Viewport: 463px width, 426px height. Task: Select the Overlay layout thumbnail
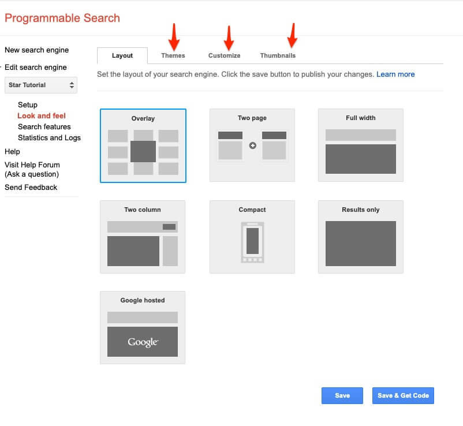pos(143,145)
